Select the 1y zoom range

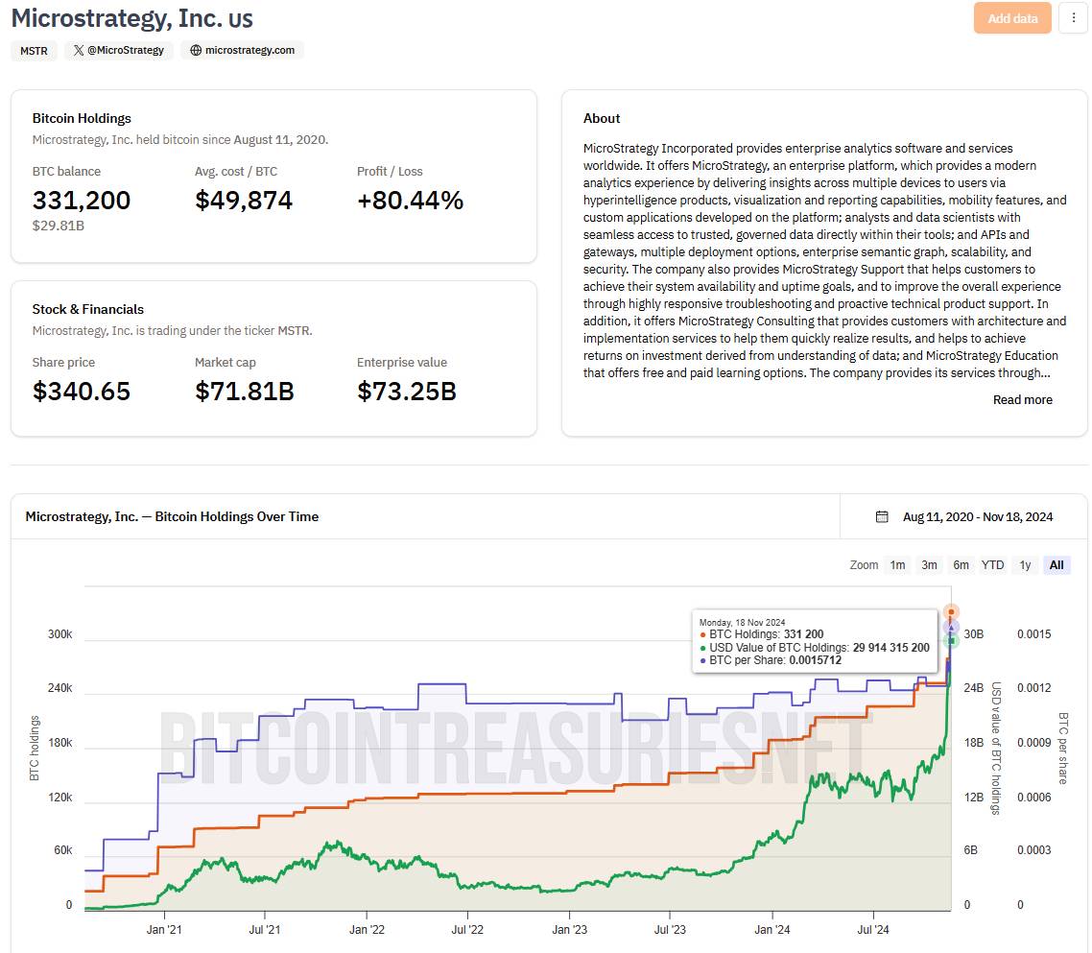pyautogui.click(x=1025, y=565)
